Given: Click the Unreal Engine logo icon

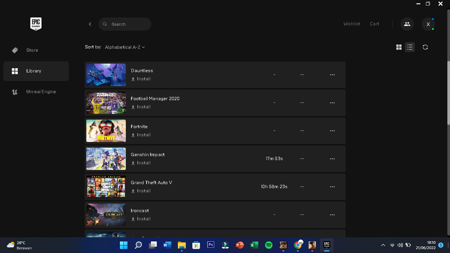Looking at the screenshot, I should [15, 92].
